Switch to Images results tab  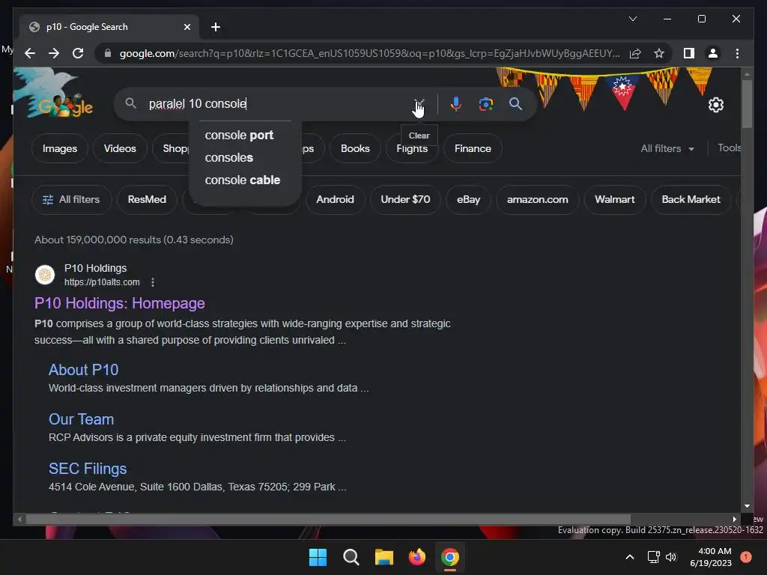pos(60,148)
